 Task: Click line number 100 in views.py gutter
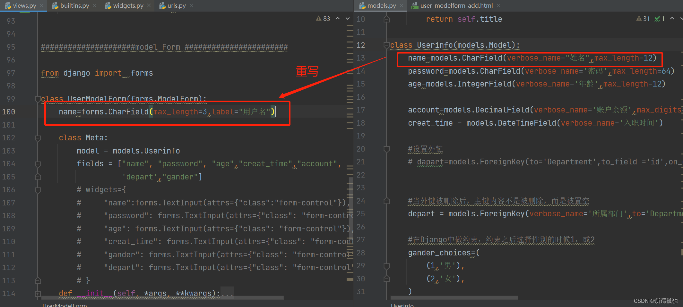click(9, 112)
